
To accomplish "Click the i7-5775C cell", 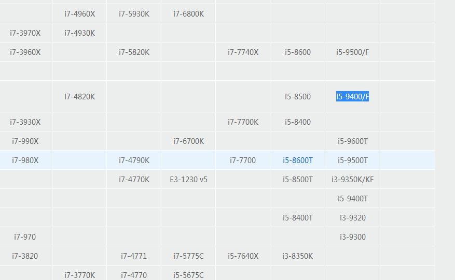I will (188, 256).
